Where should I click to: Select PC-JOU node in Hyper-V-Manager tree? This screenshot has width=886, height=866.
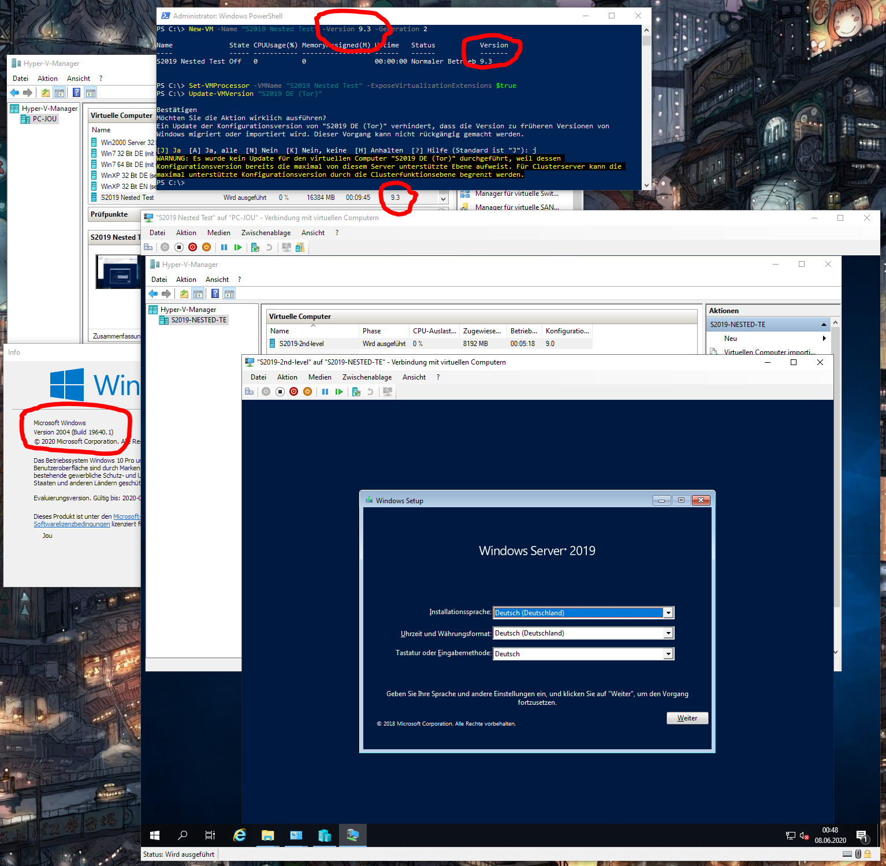point(44,119)
